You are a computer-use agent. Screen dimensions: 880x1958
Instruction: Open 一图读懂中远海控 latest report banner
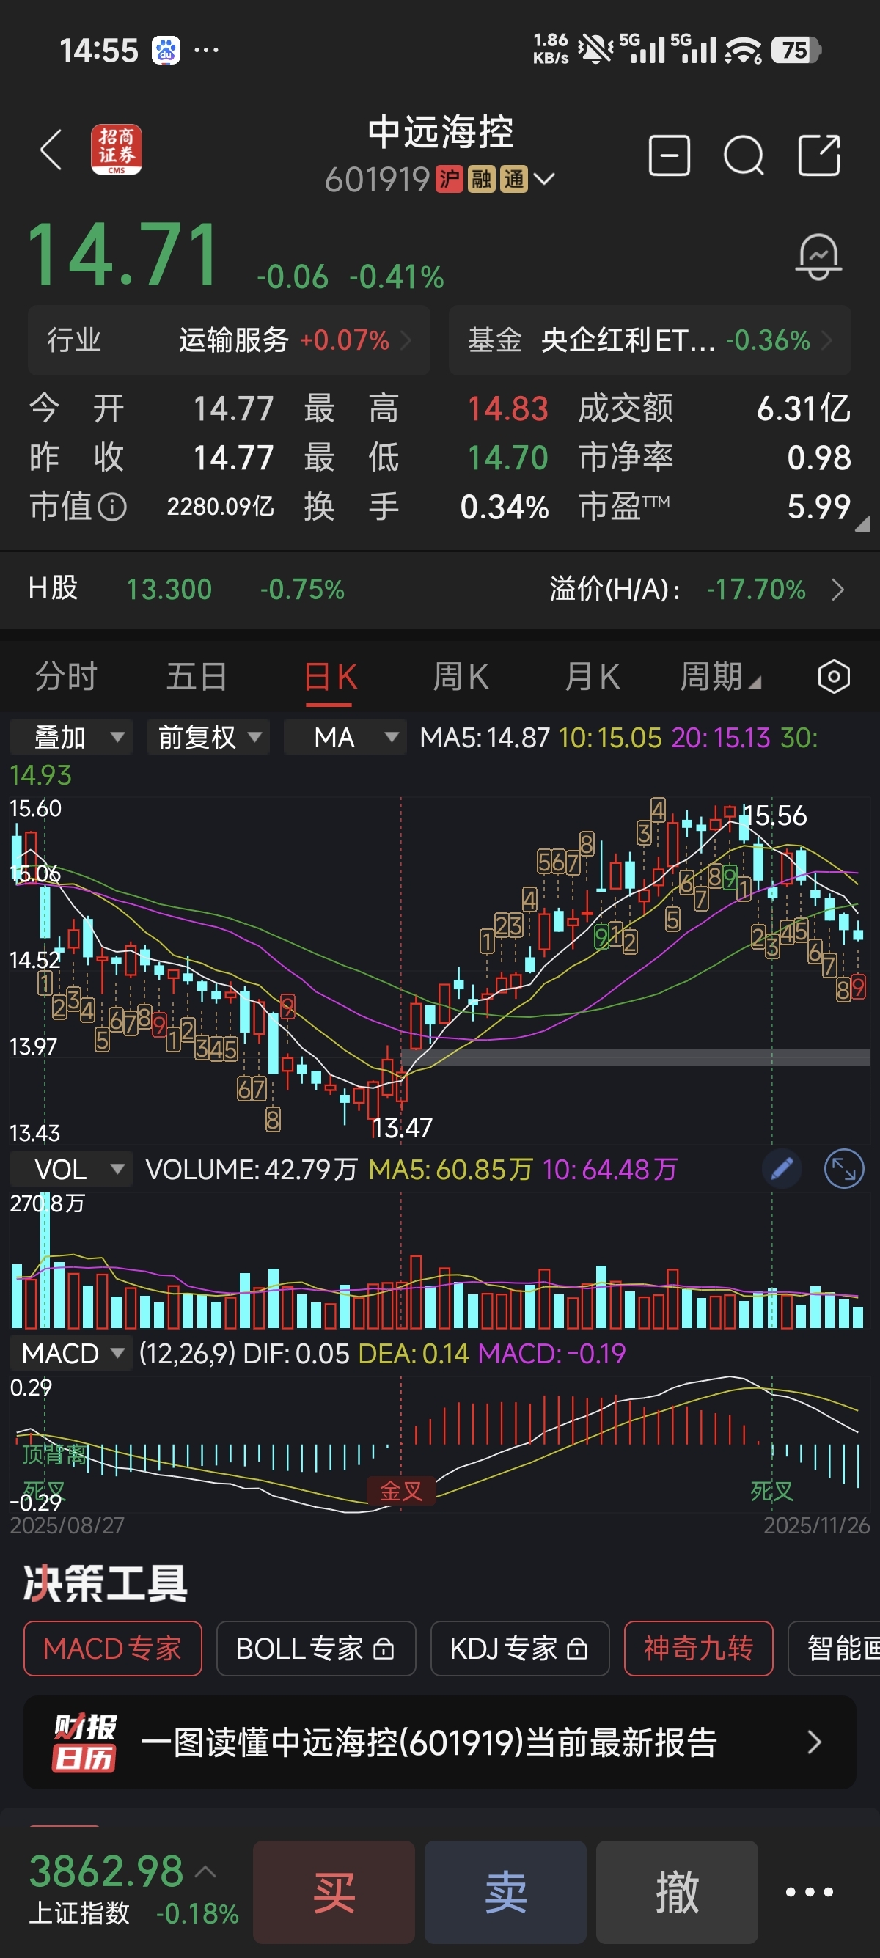(x=440, y=1742)
